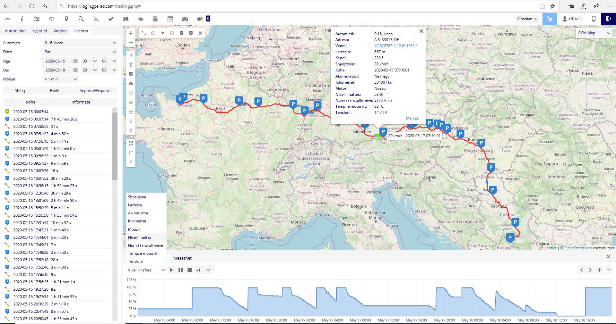Stop the route playback
The height and width of the screenshot is (324, 616).
(x=190, y=270)
